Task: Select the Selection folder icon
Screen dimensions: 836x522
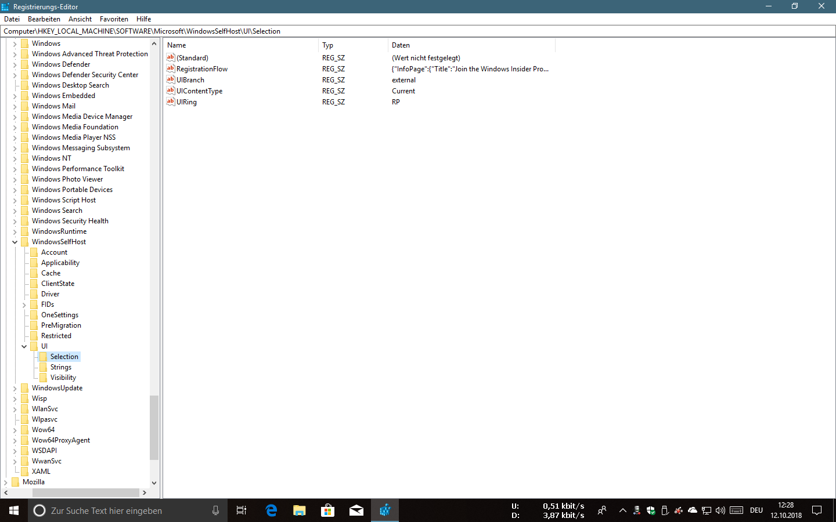Action: pos(43,357)
